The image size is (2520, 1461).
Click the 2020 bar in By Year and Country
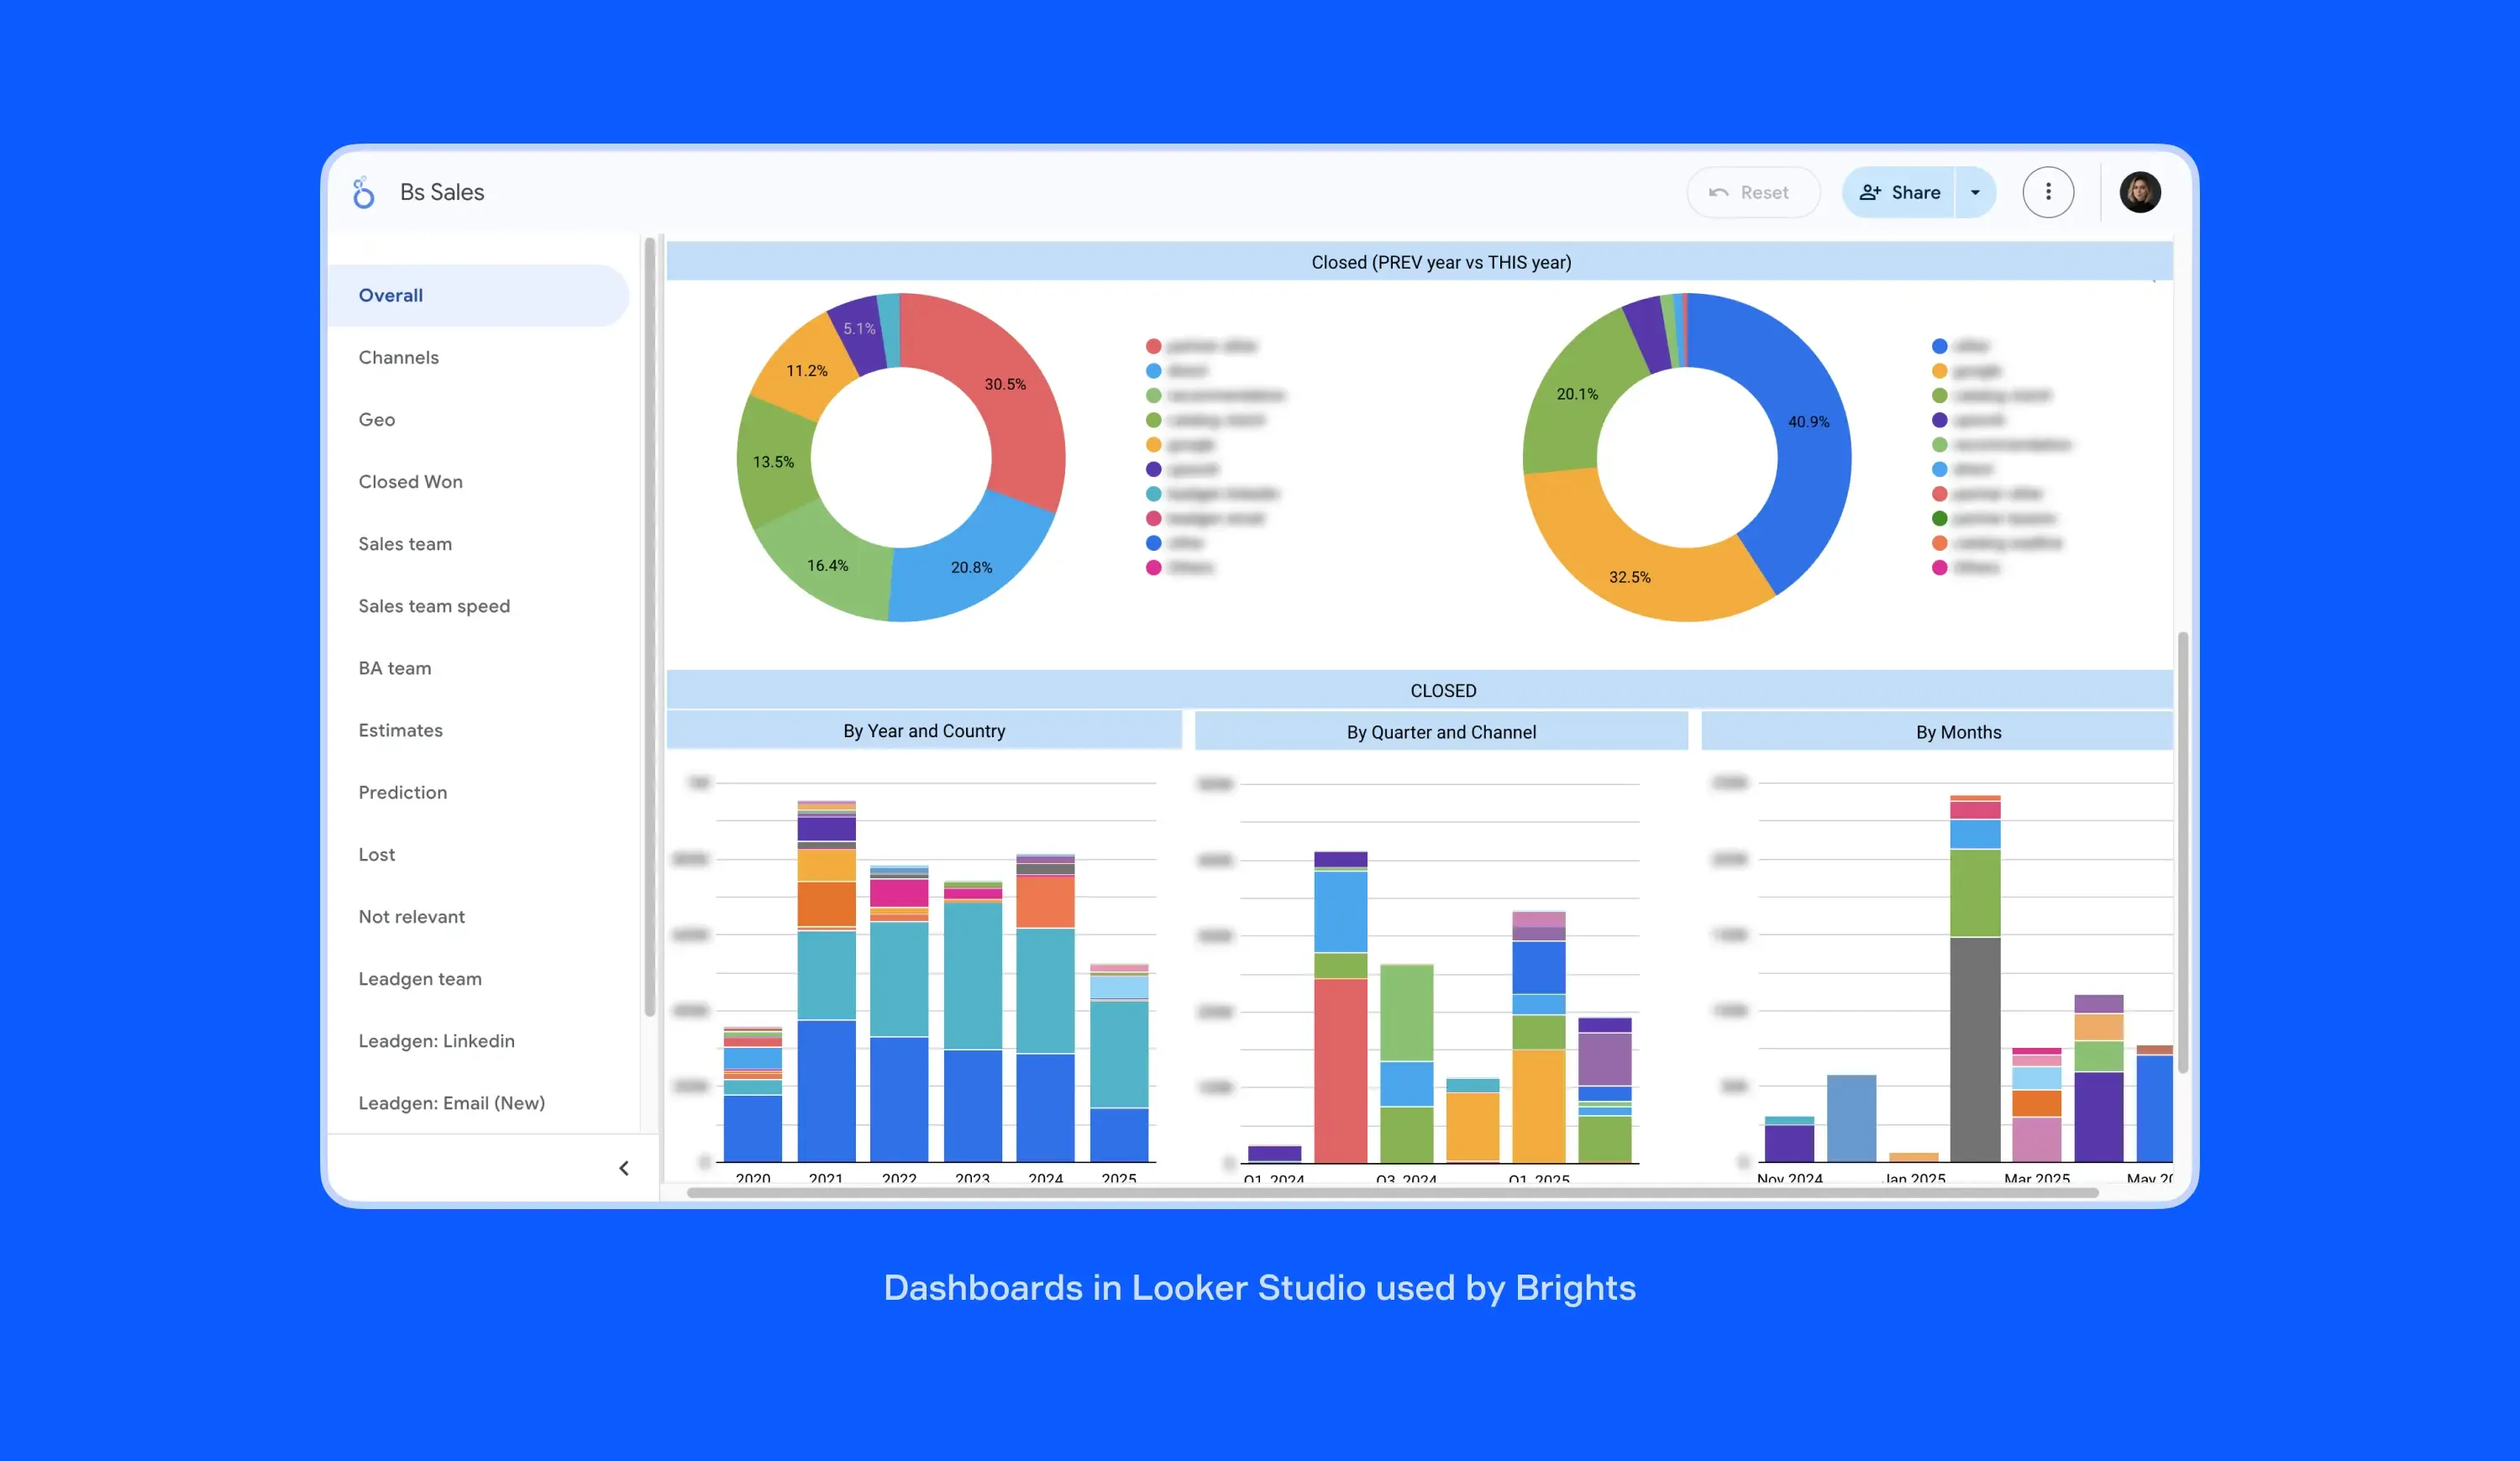tap(753, 1094)
